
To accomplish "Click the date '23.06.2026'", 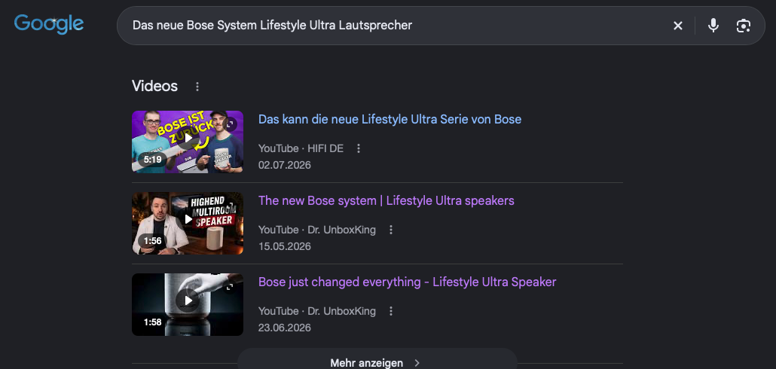I will (x=285, y=328).
